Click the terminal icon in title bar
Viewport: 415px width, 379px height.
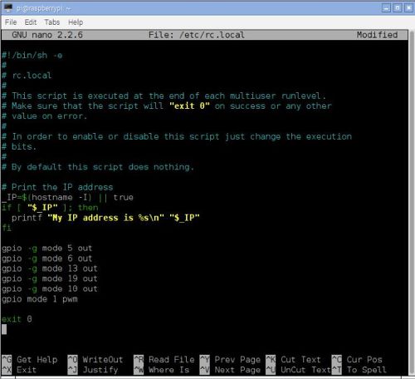click(8, 8)
